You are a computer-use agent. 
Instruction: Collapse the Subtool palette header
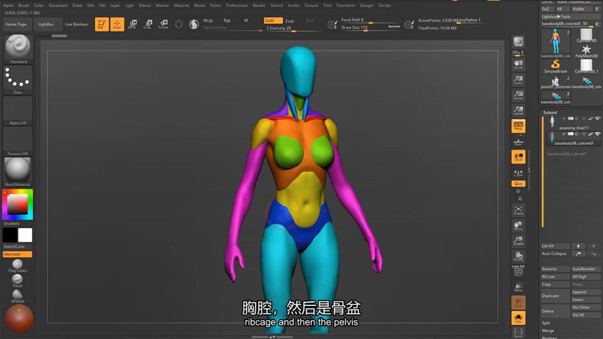click(550, 112)
